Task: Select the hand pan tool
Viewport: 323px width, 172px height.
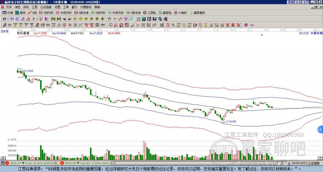Action: click(x=109, y=19)
